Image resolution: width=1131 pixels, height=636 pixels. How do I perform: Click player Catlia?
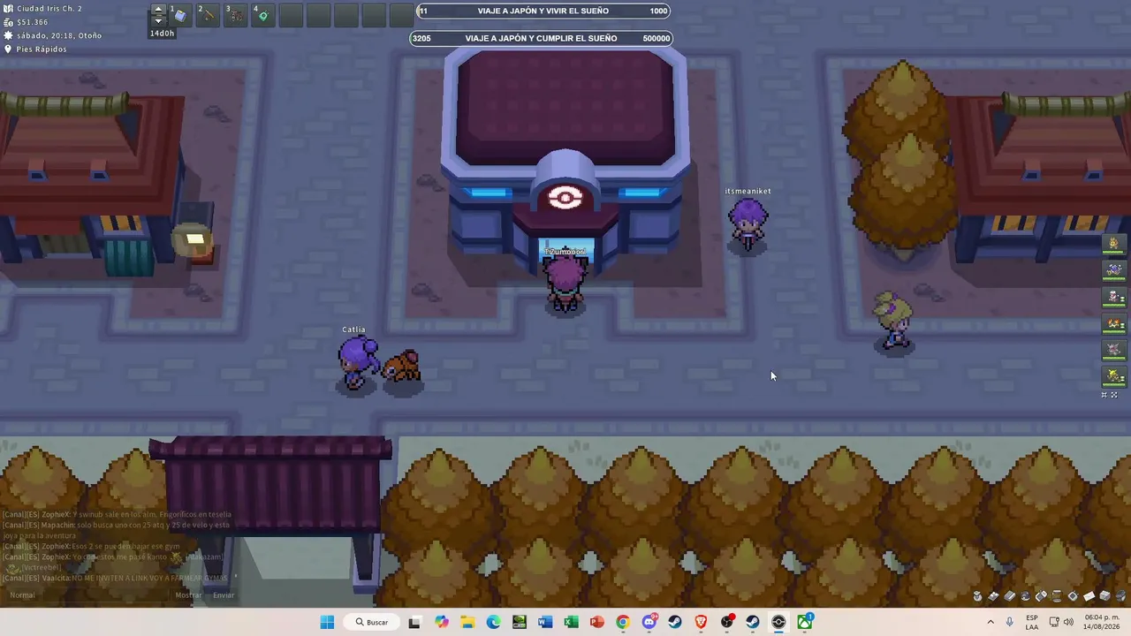tap(356, 364)
